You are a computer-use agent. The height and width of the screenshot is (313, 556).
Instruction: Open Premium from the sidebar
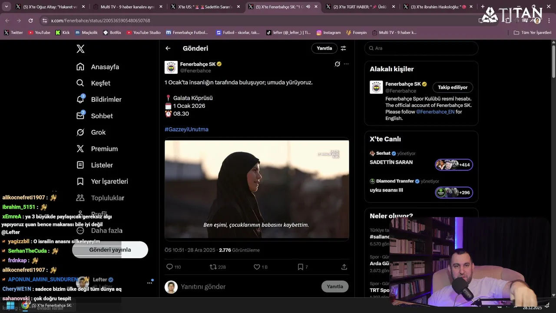97,149
